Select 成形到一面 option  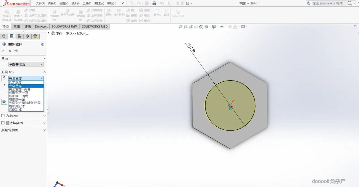[x=26, y=99]
